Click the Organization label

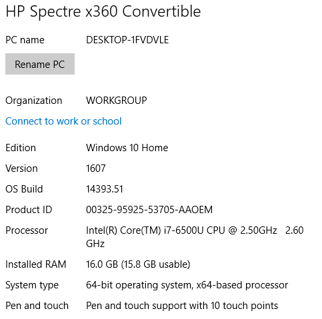pyautogui.click(x=34, y=101)
